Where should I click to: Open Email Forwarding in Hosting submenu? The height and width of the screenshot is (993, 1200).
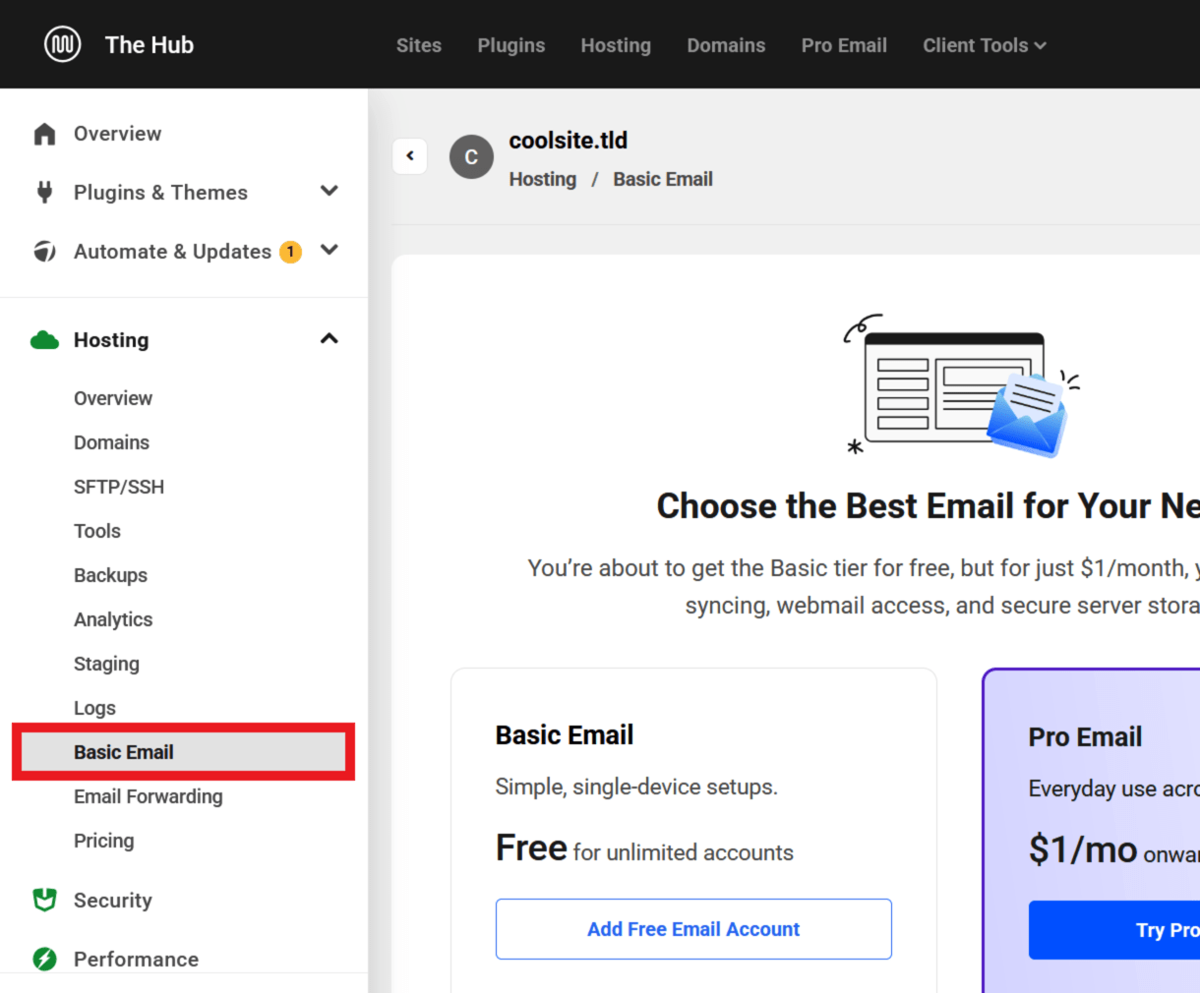(x=149, y=796)
